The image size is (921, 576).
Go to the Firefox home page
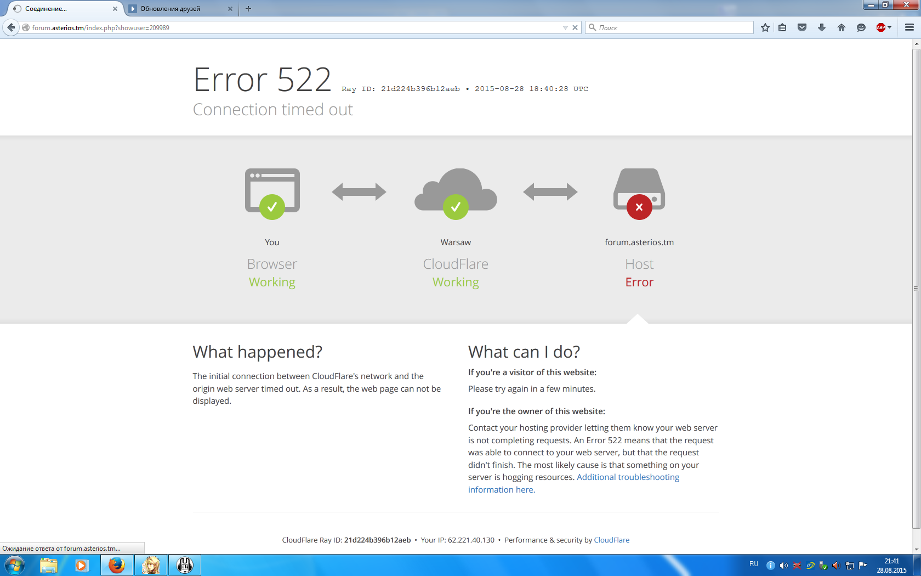[842, 27]
